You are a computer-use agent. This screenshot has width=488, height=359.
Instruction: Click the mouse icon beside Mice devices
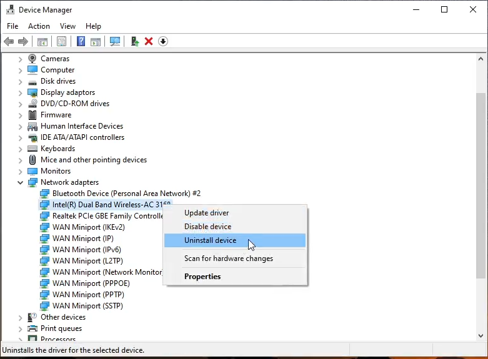(x=32, y=160)
